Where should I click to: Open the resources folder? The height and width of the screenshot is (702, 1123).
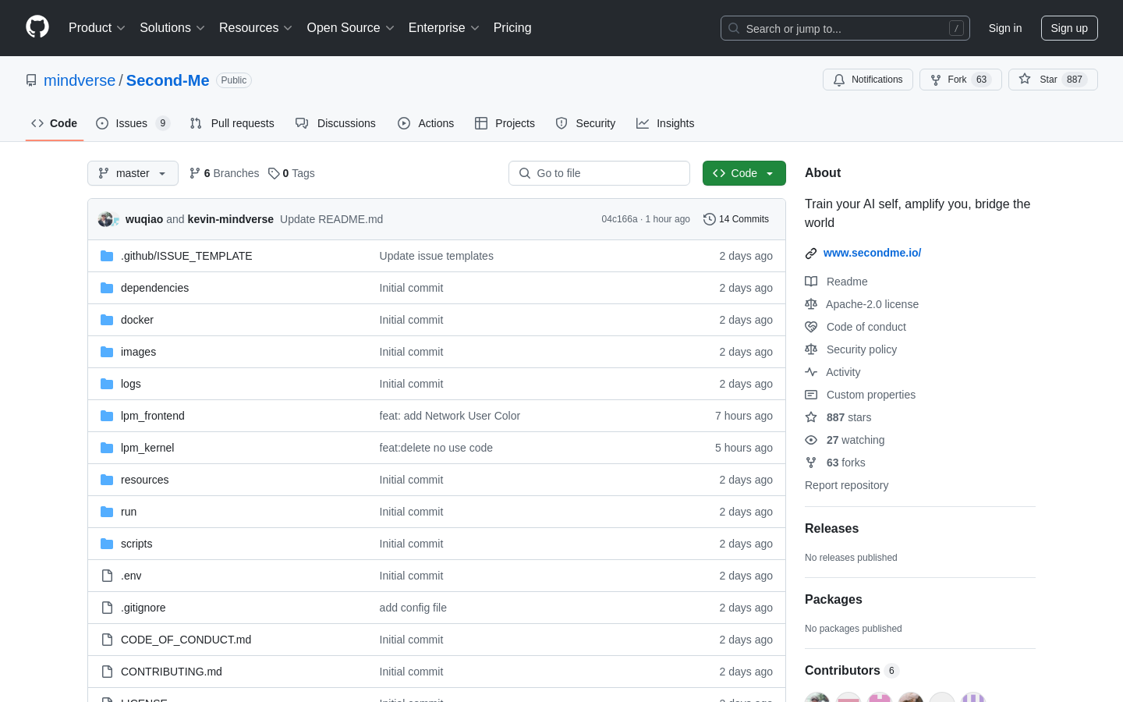144,480
